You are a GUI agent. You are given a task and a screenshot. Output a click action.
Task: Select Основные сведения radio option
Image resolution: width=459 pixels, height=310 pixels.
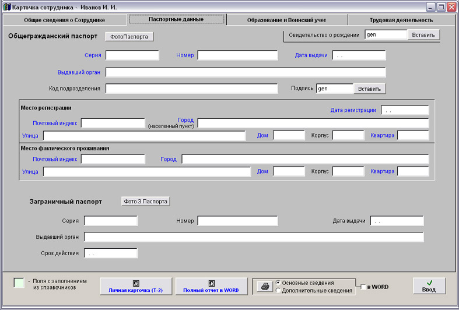coord(278,283)
